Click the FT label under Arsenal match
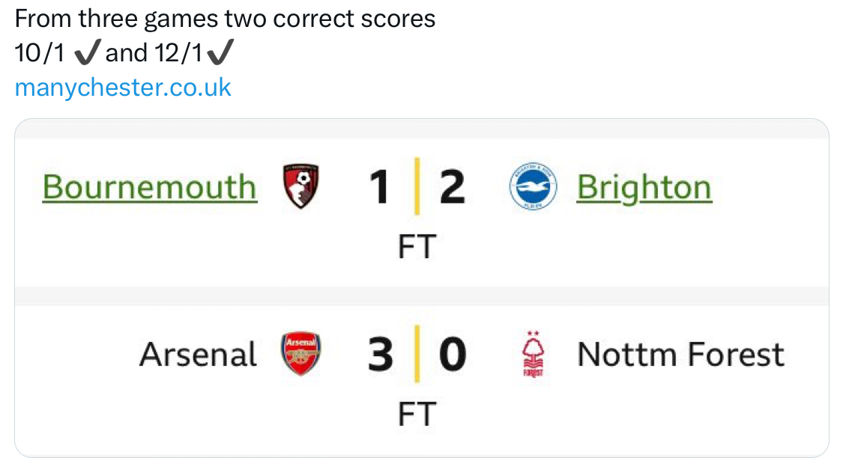The width and height of the screenshot is (843, 458). (417, 415)
